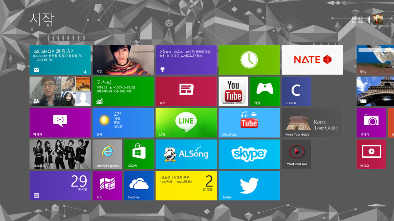
Task: Open the 날씨 weather tile
Action: [123, 123]
